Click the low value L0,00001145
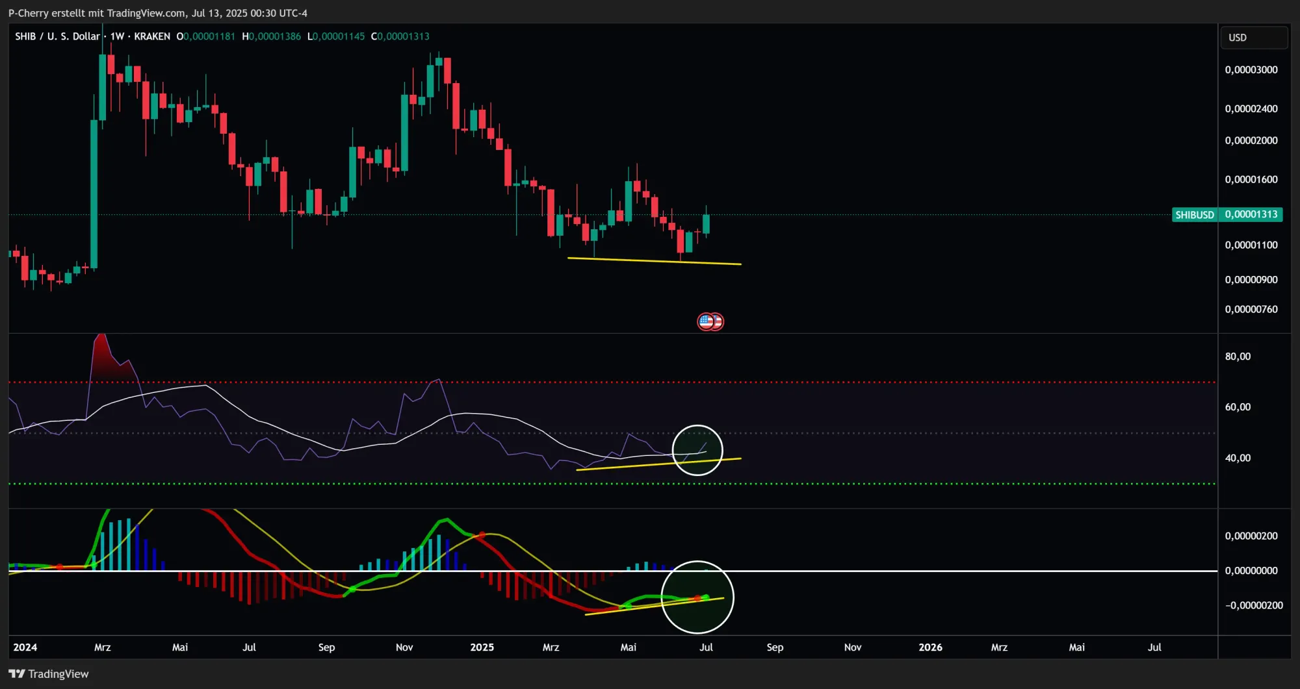This screenshot has height=689, width=1300. click(336, 36)
